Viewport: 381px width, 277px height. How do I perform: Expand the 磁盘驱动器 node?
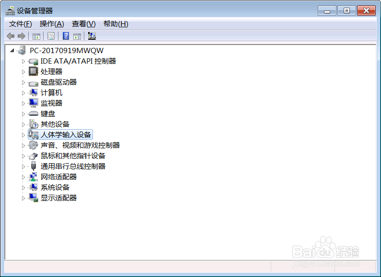point(23,82)
